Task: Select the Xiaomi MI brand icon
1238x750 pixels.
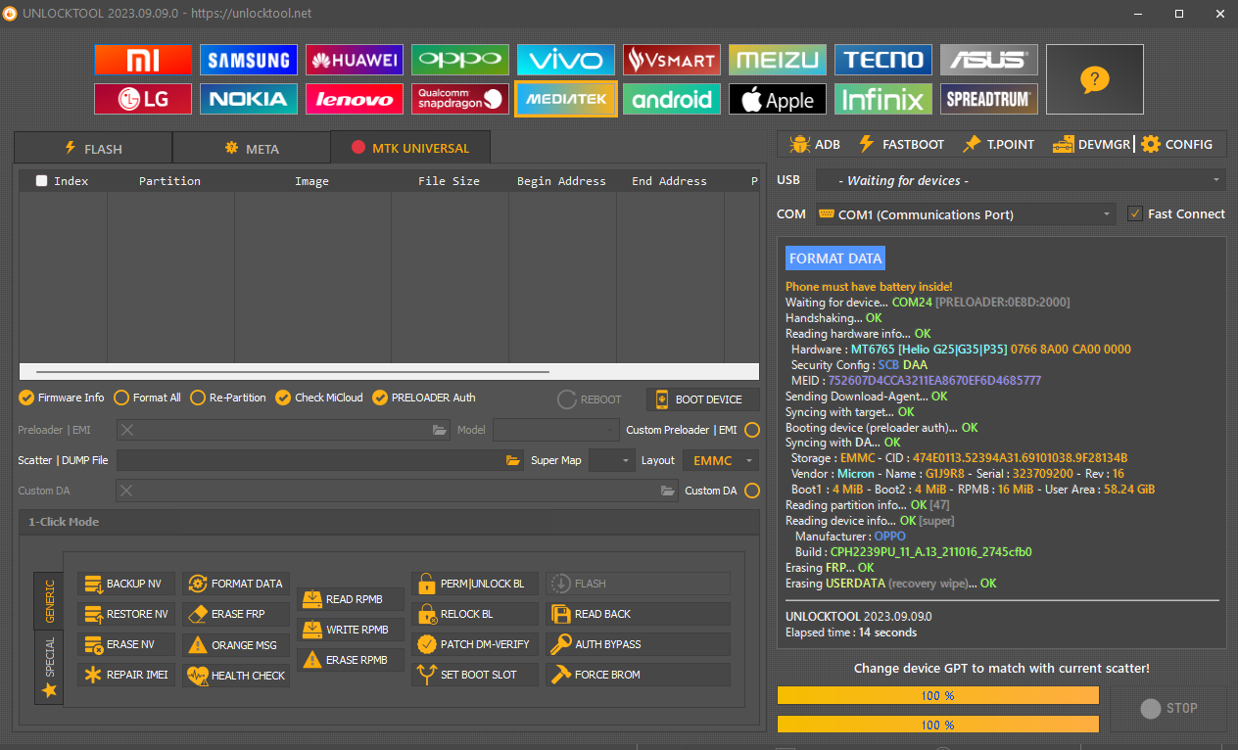Action: point(143,60)
